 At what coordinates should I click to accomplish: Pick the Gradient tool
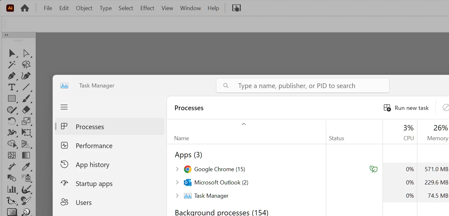point(26,155)
